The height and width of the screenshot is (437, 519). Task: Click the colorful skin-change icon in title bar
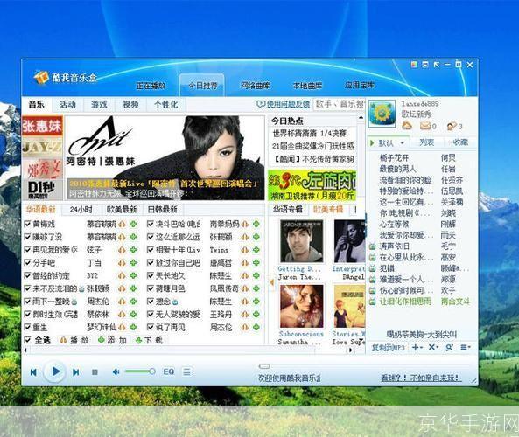[414, 65]
